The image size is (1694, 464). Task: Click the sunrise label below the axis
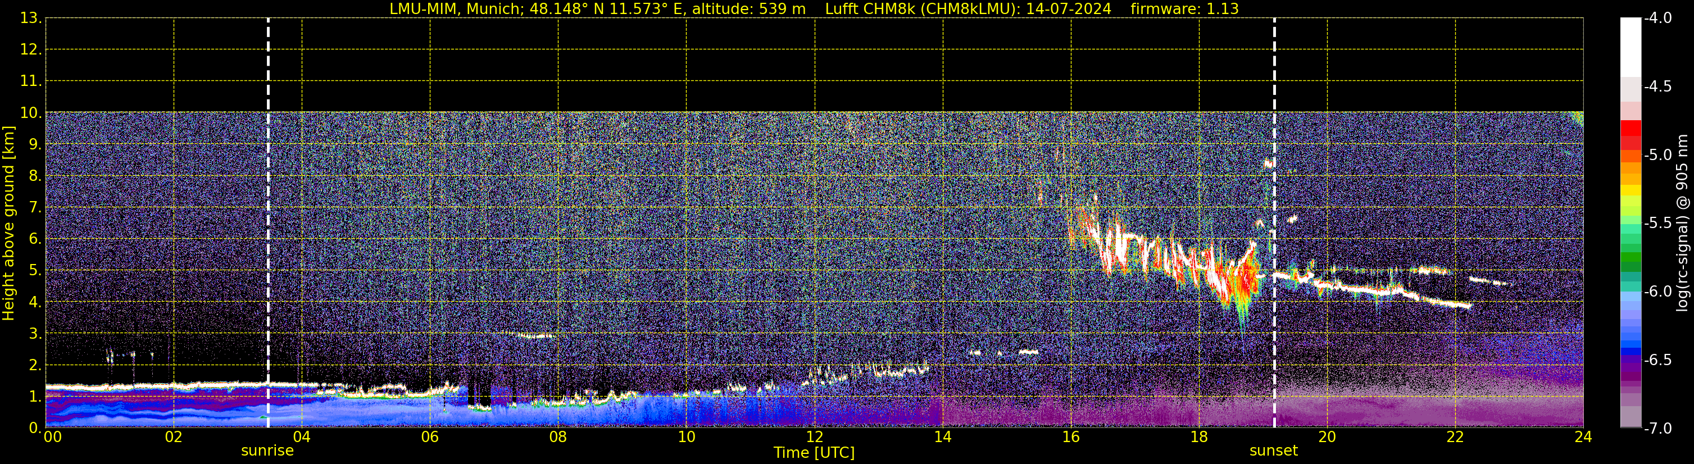(267, 451)
